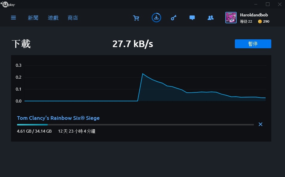Cancel the Rainbow Six Siege download

(x=261, y=124)
